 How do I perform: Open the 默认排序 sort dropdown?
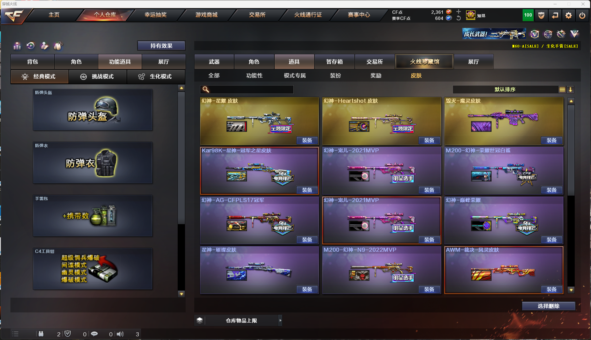tap(505, 90)
